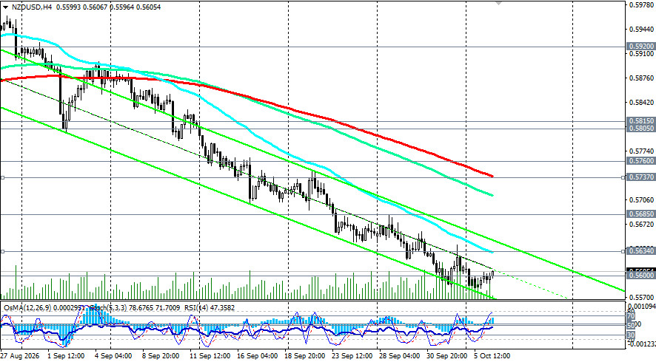
Task: Click the 0.58050 price level label
Action: tap(641, 129)
